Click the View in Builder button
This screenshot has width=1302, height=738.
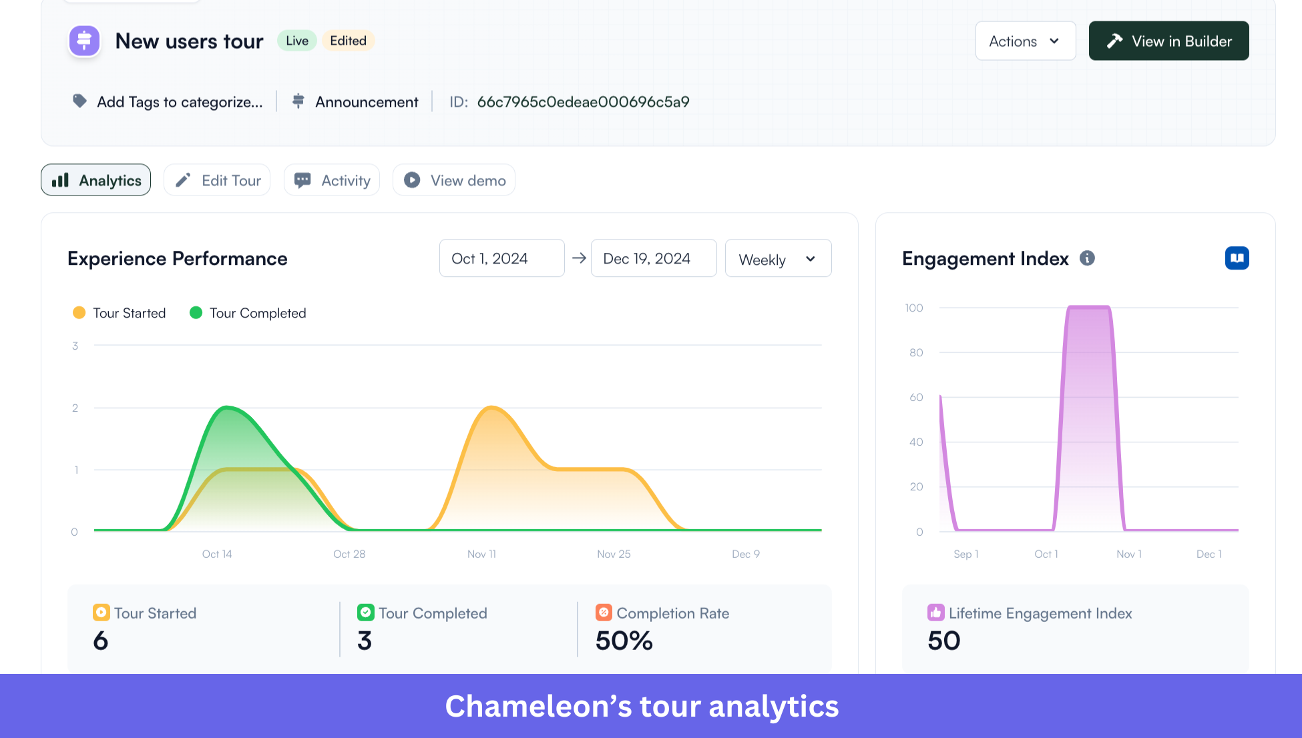1168,41
